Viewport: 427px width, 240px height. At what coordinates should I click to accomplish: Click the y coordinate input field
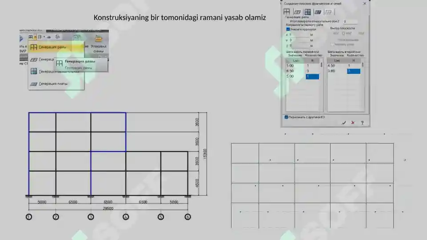[299, 40]
